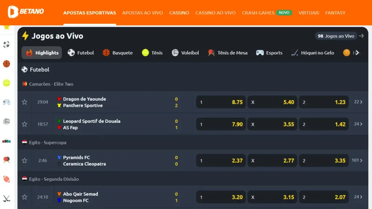Open the CASSINO AO VIVO menu
This screenshot has height=209, width=372.
coord(215,13)
